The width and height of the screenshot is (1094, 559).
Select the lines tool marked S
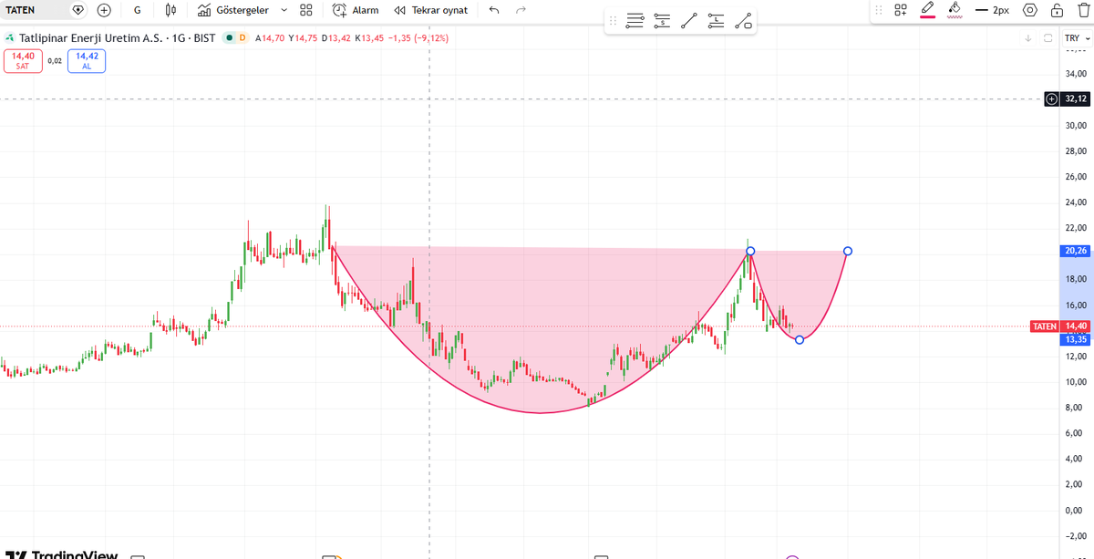coord(663,20)
